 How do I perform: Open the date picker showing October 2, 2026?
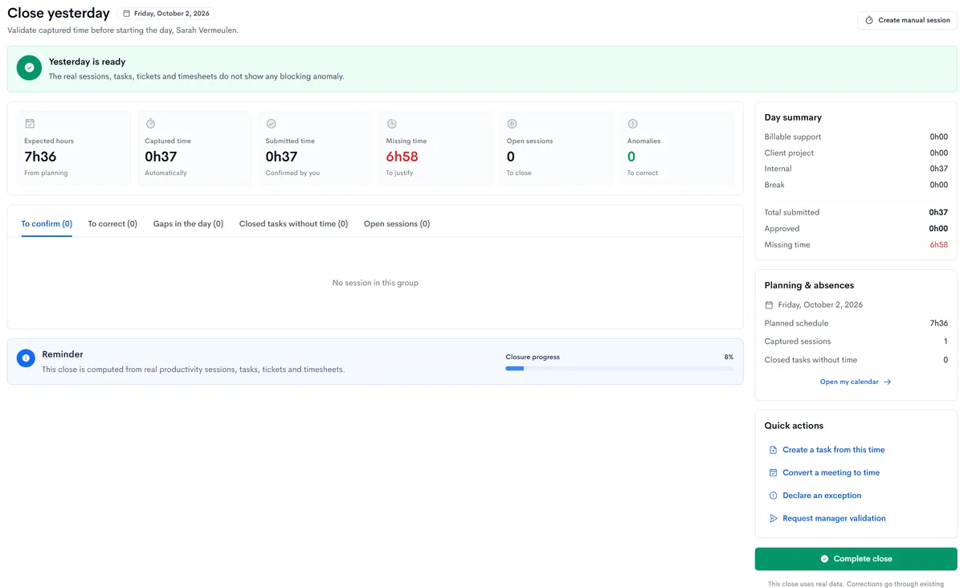point(166,14)
